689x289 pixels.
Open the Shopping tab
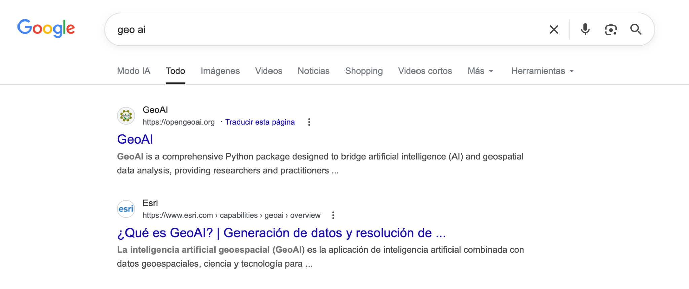[364, 71]
